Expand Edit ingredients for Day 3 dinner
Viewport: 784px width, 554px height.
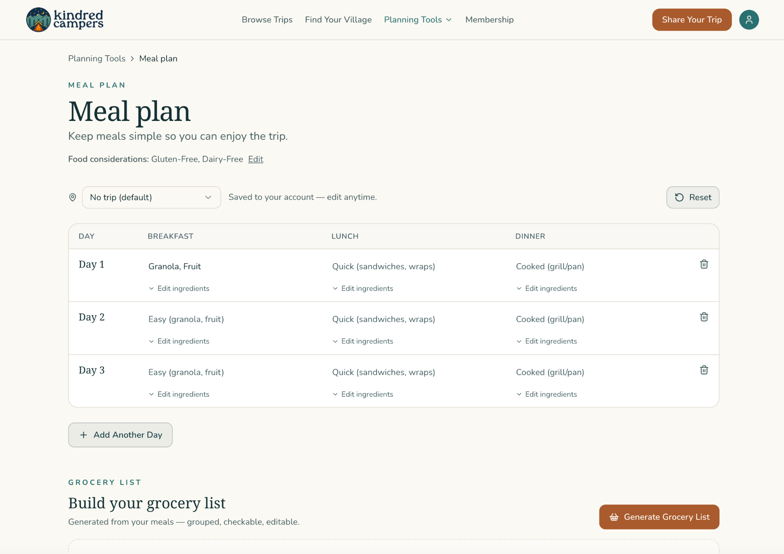click(546, 394)
